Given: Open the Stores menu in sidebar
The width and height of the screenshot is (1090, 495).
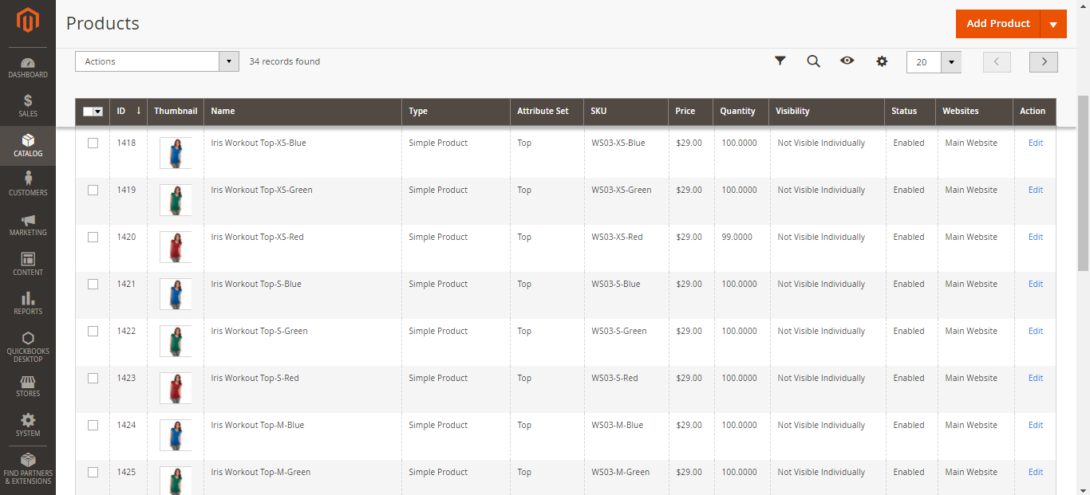Looking at the screenshot, I should [28, 386].
